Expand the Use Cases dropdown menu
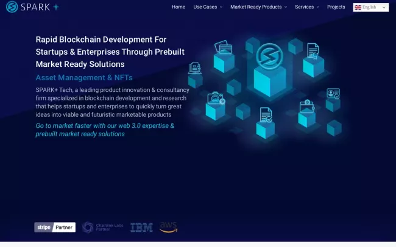The image size is (396, 247). pos(208,7)
